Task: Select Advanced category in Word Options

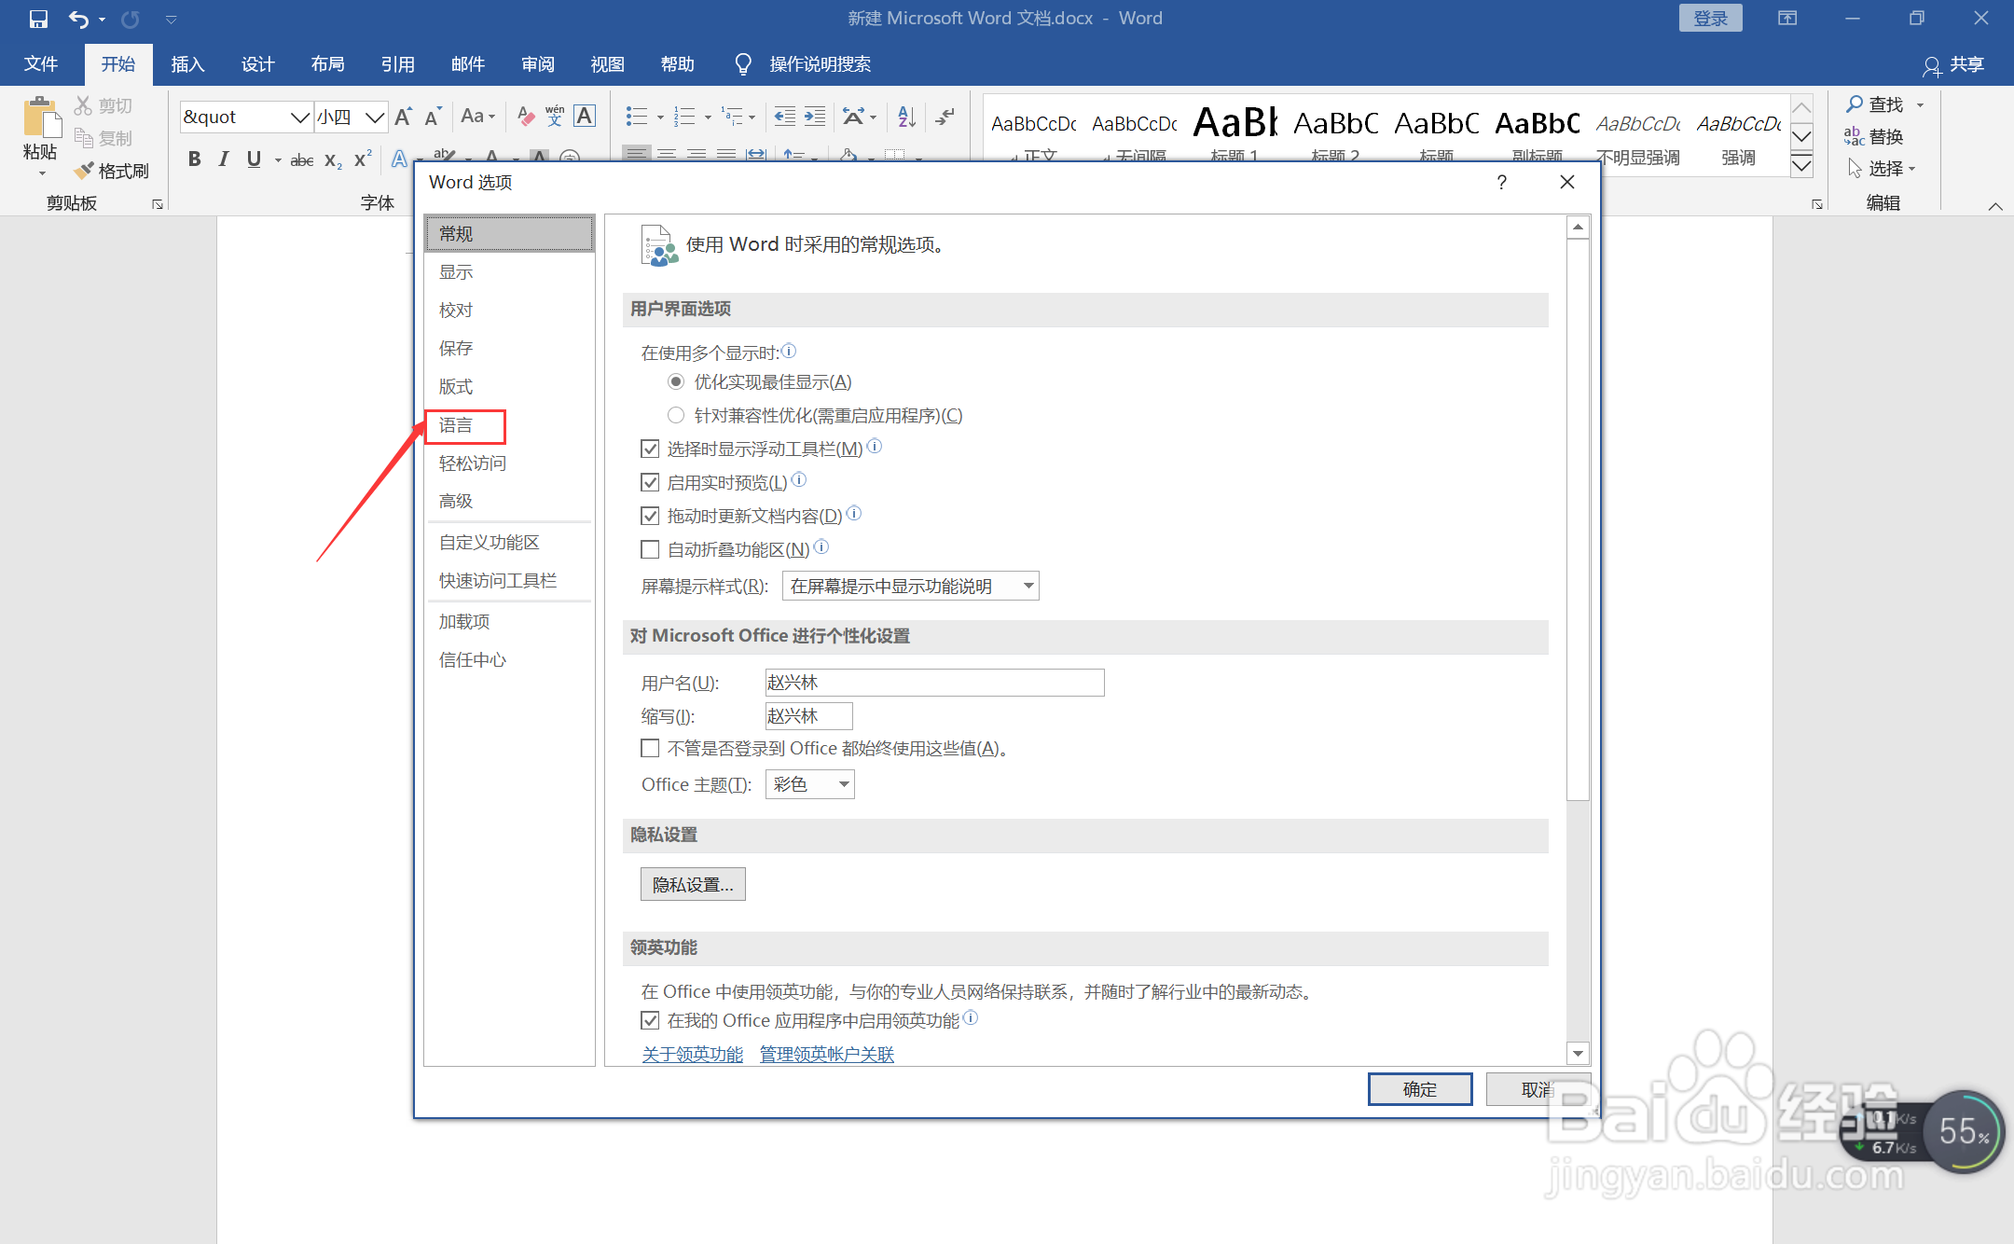Action: tap(509, 502)
